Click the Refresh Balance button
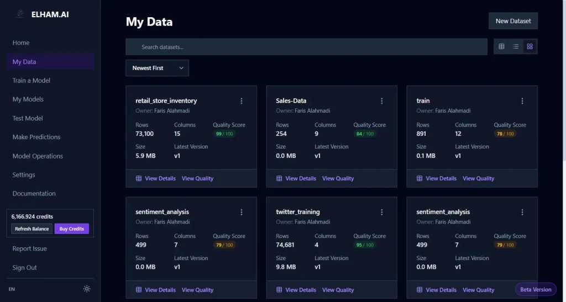The width and height of the screenshot is (566, 302). coord(32,229)
